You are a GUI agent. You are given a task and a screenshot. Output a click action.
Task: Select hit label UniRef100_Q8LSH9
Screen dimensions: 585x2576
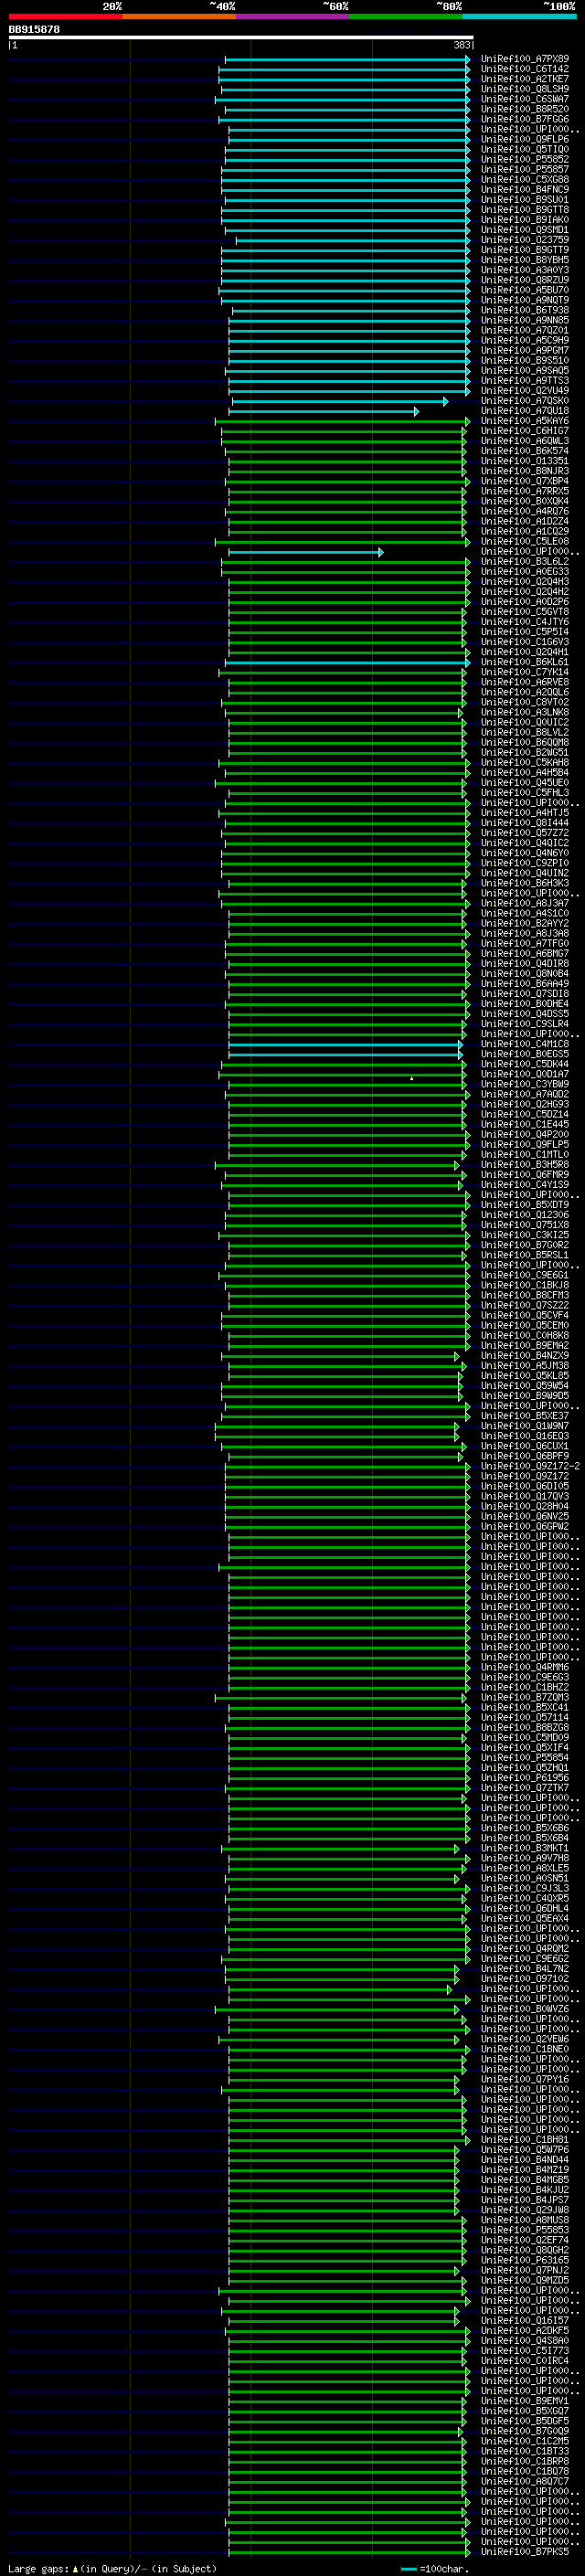click(x=525, y=89)
